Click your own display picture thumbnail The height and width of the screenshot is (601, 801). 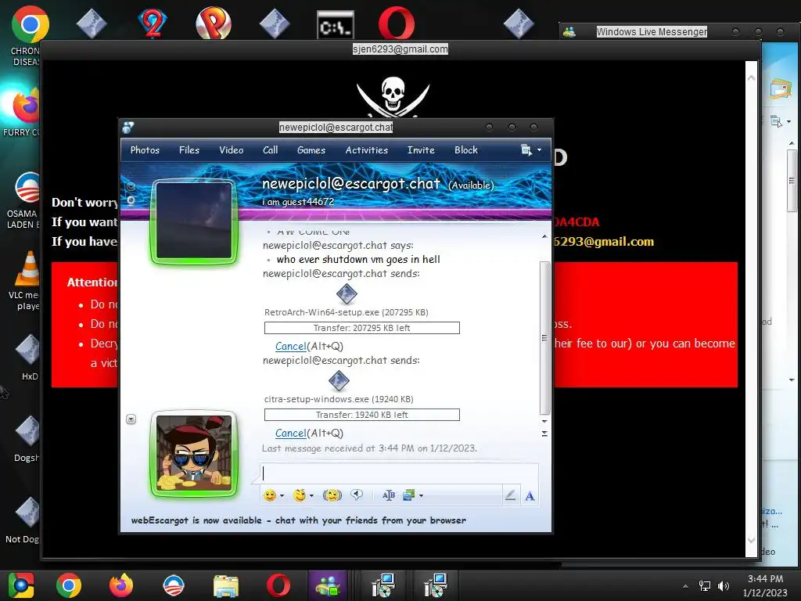(194, 453)
